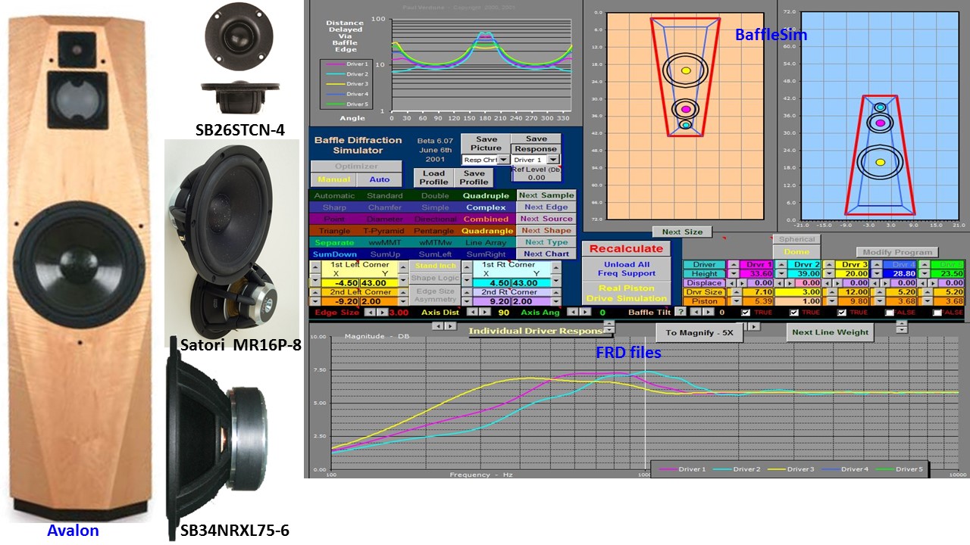The image size is (970, 545).
Task: Lower Drvr 5 height with down arrow
Action: click(925, 274)
